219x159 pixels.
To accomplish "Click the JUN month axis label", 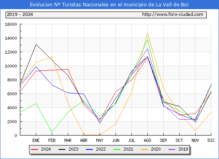I will tap(115, 140).
